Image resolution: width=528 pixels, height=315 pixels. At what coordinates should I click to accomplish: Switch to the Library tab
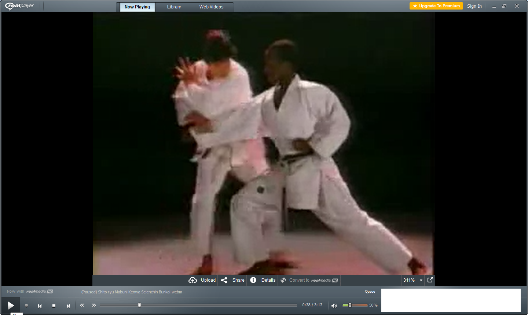174,7
